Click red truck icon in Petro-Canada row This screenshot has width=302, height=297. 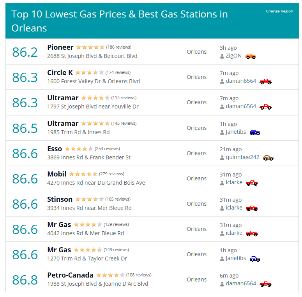click(265, 284)
